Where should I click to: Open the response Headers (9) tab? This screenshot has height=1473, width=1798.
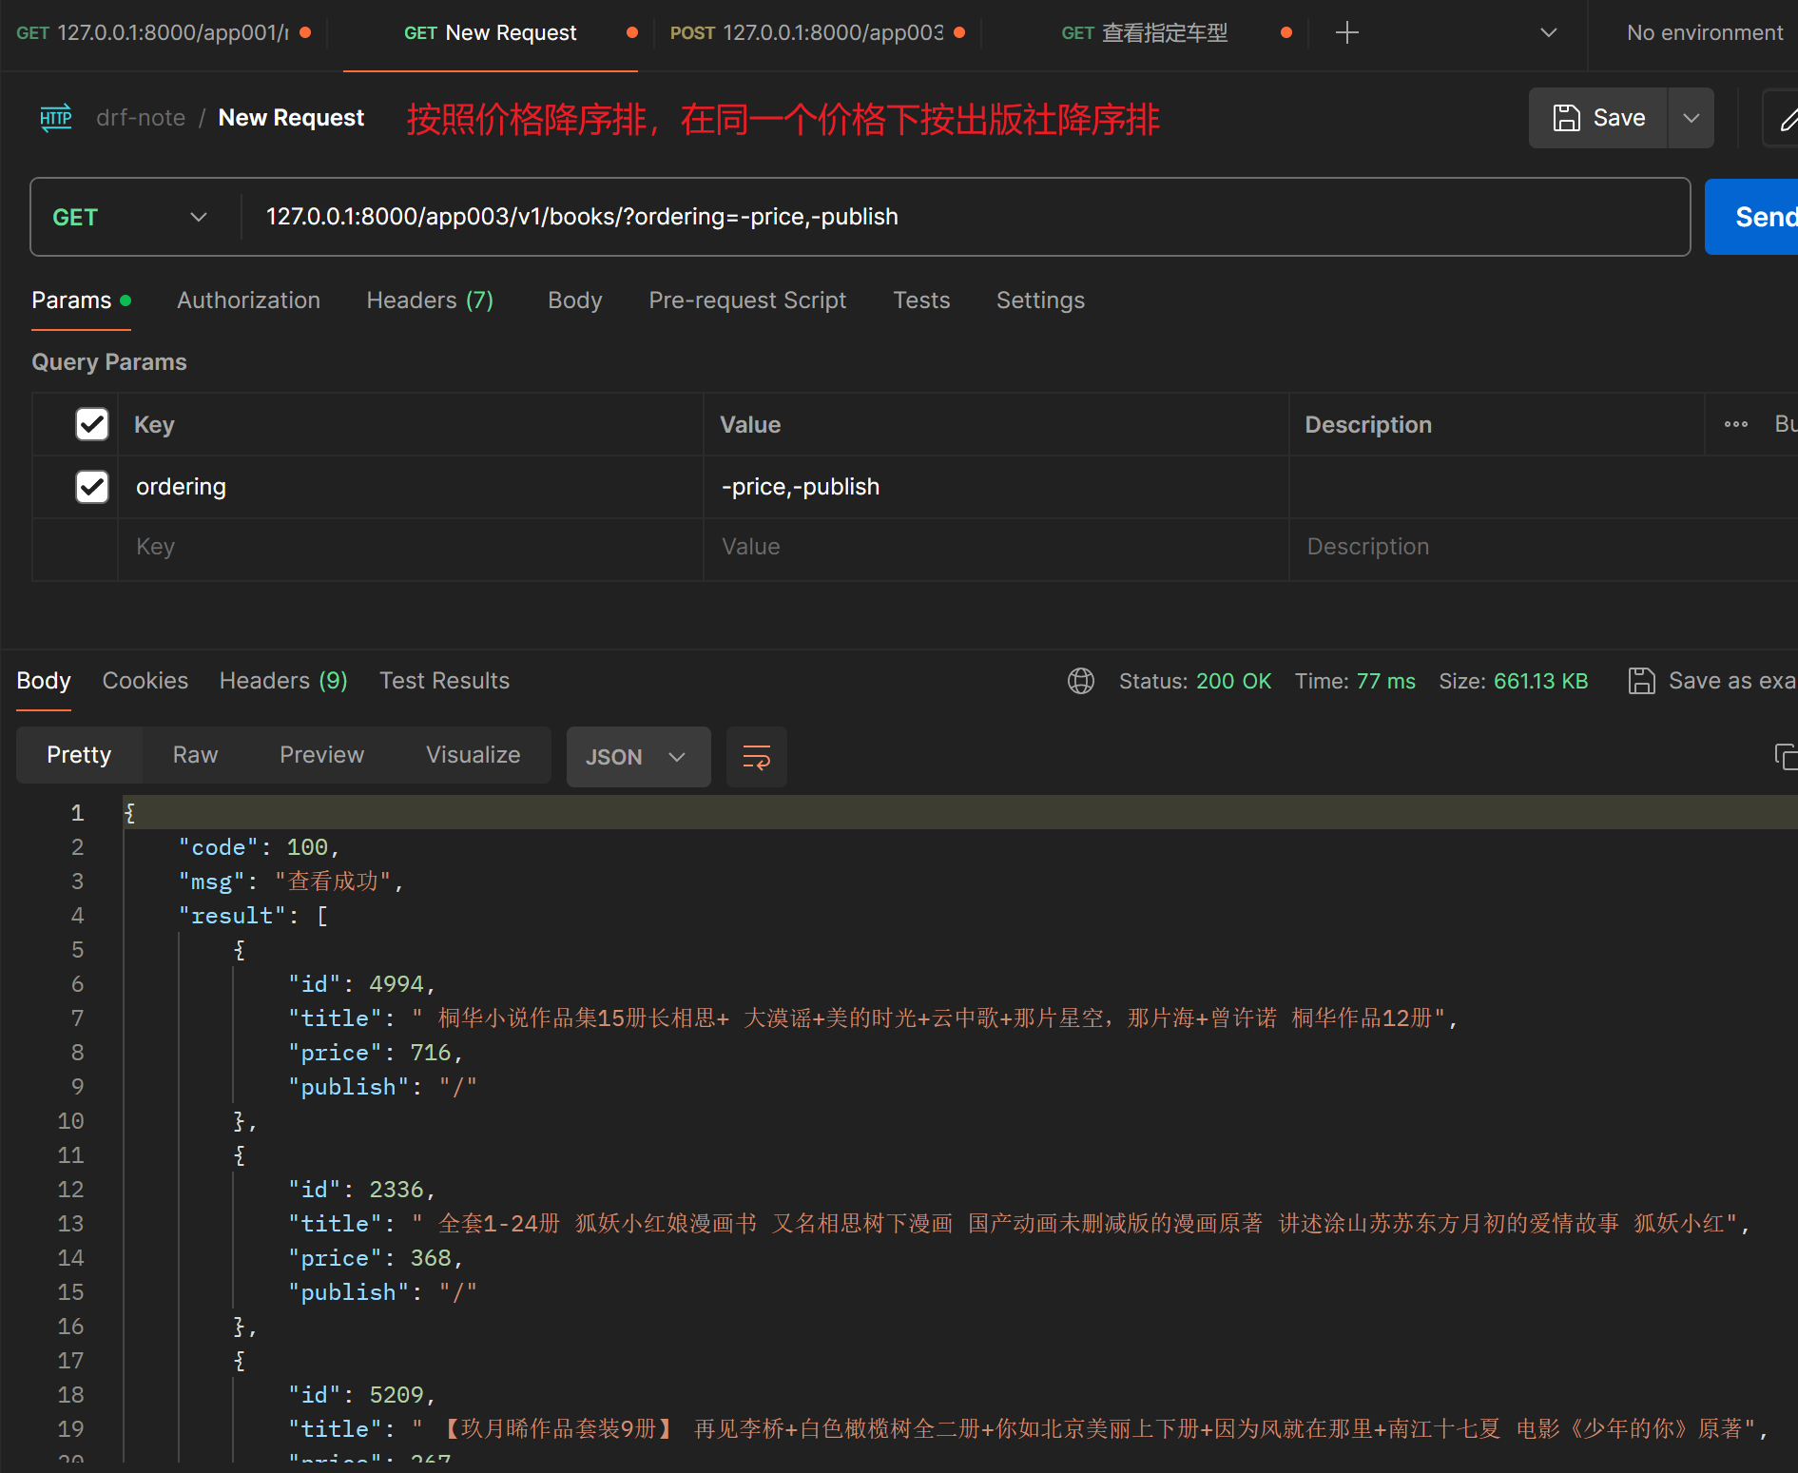(x=283, y=681)
